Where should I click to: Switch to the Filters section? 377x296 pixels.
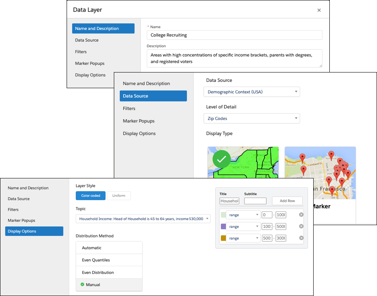[x=129, y=108]
